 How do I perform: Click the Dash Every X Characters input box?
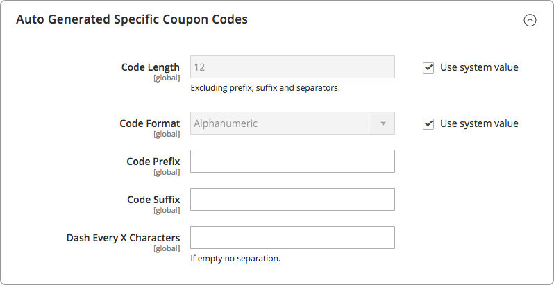pos(292,237)
